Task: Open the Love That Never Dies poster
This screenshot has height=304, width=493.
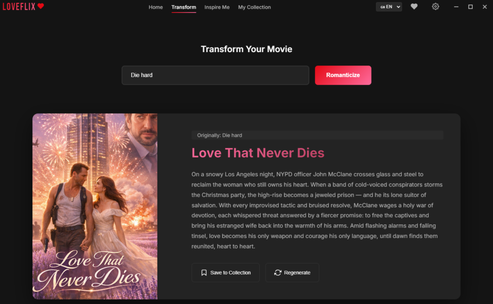Action: click(x=95, y=206)
